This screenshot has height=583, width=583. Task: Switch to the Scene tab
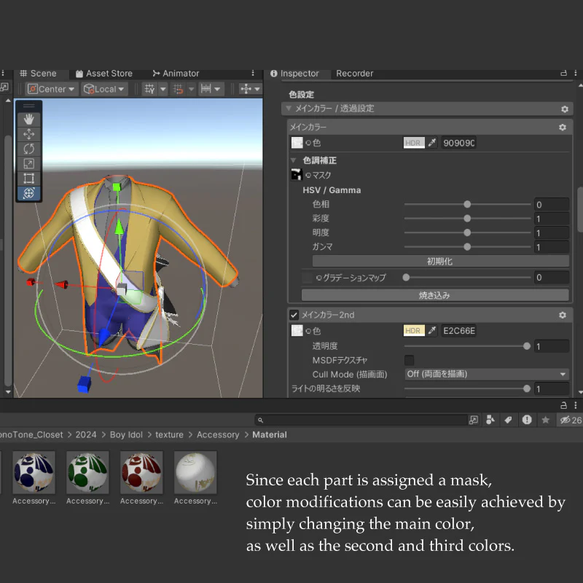[x=38, y=74]
